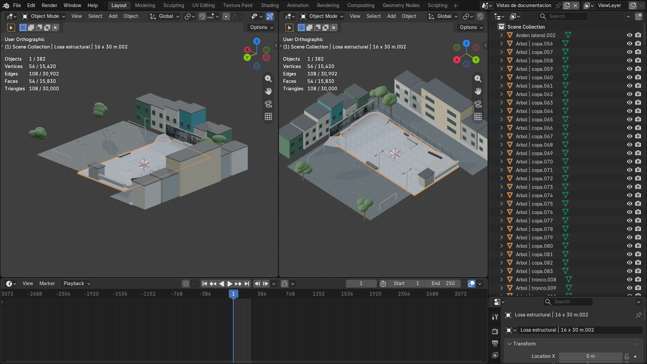Click pan hand icon in left viewport

click(x=268, y=91)
